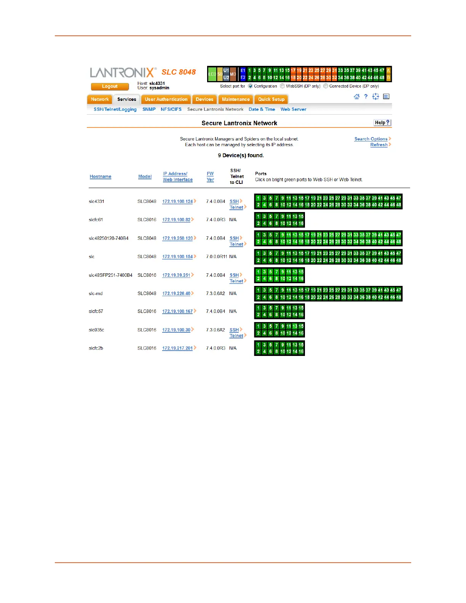Select the WebSSH (DP only) radio button
466x603 pixels.
click(x=282, y=86)
